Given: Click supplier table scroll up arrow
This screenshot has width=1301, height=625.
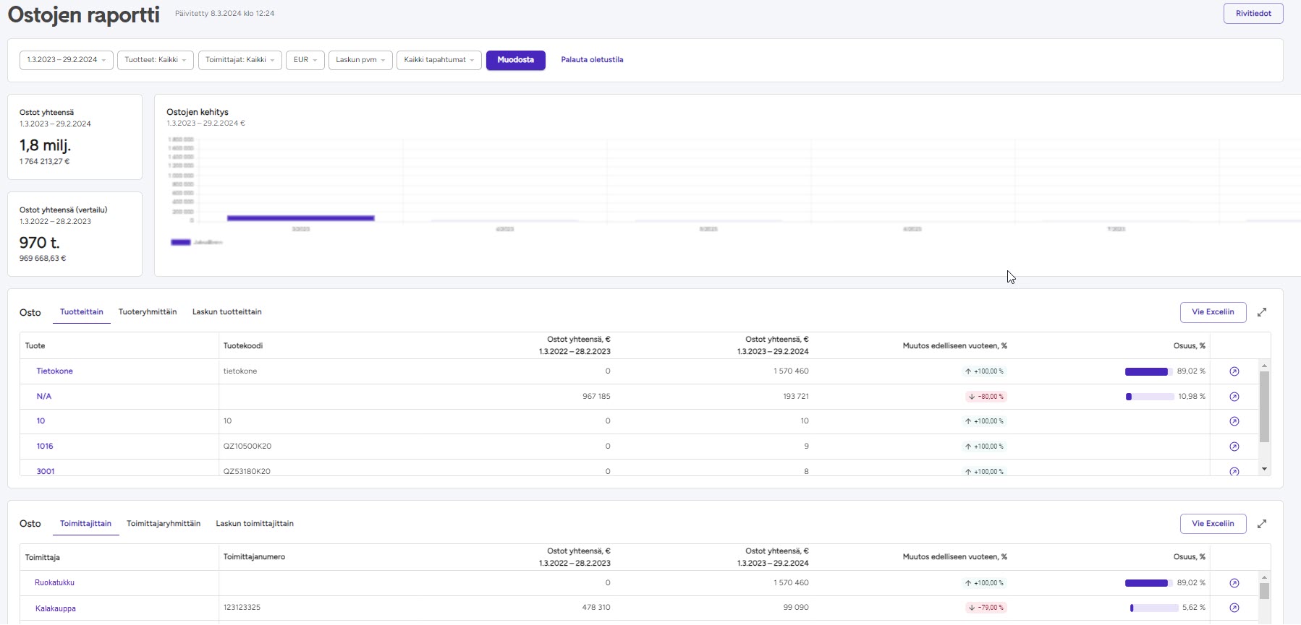Looking at the screenshot, I should pos(1265,577).
